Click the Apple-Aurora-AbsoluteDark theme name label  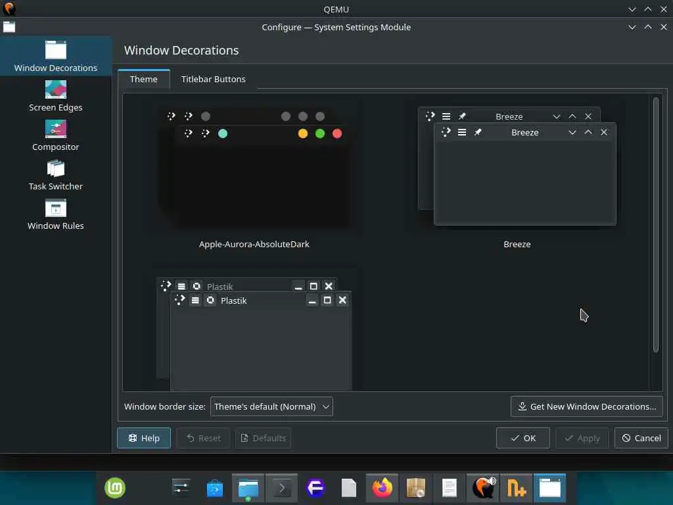coord(254,244)
